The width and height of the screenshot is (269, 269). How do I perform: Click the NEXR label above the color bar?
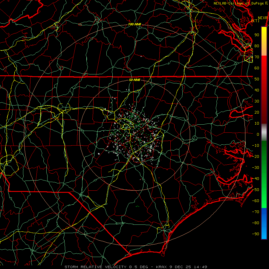click(263, 18)
